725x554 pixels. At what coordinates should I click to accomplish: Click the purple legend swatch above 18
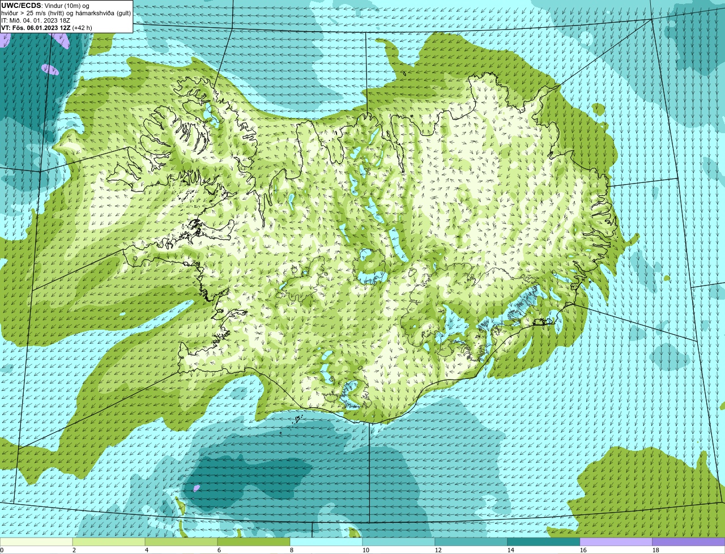[x=689, y=542]
